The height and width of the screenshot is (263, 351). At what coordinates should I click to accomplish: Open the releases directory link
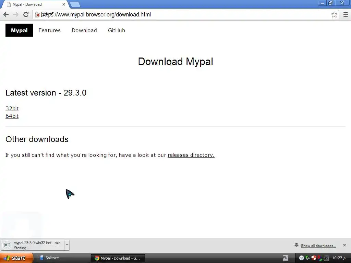191,155
